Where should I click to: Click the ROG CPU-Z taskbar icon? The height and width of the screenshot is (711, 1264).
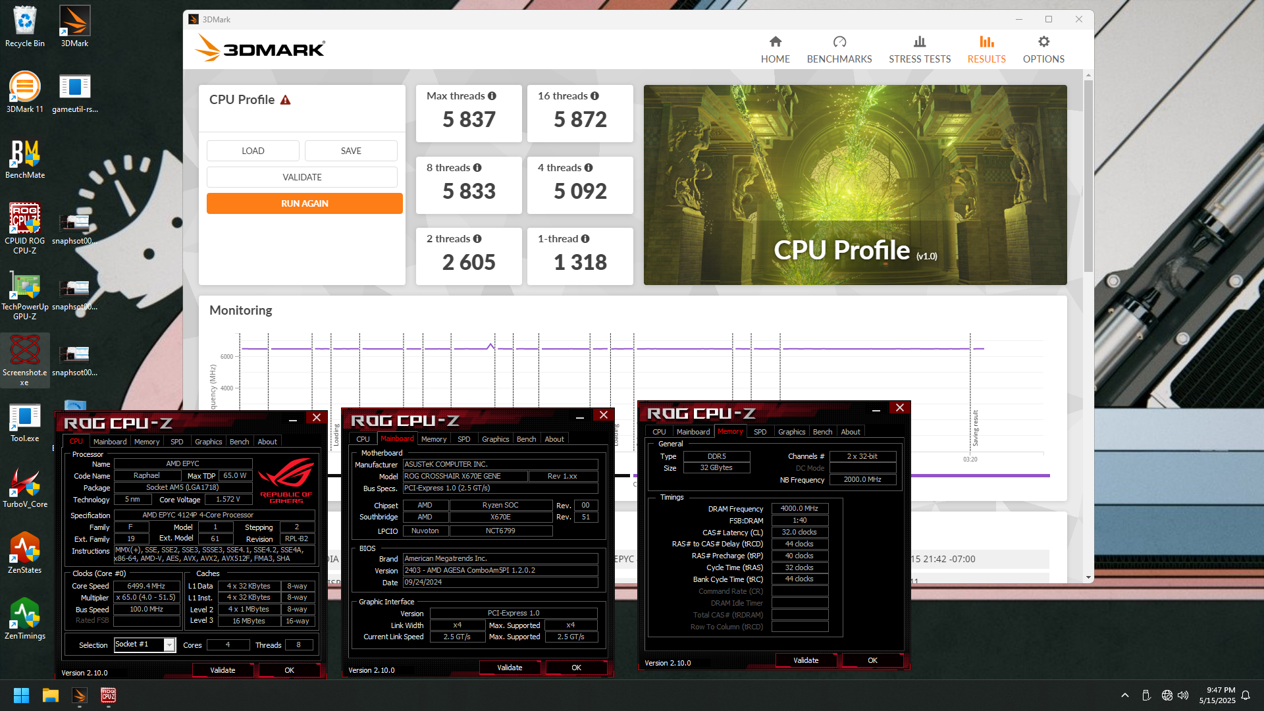tap(109, 695)
